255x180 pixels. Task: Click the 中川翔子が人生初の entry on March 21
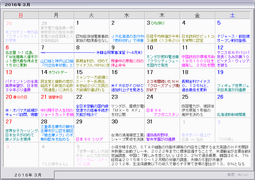click(x=57, y=112)
